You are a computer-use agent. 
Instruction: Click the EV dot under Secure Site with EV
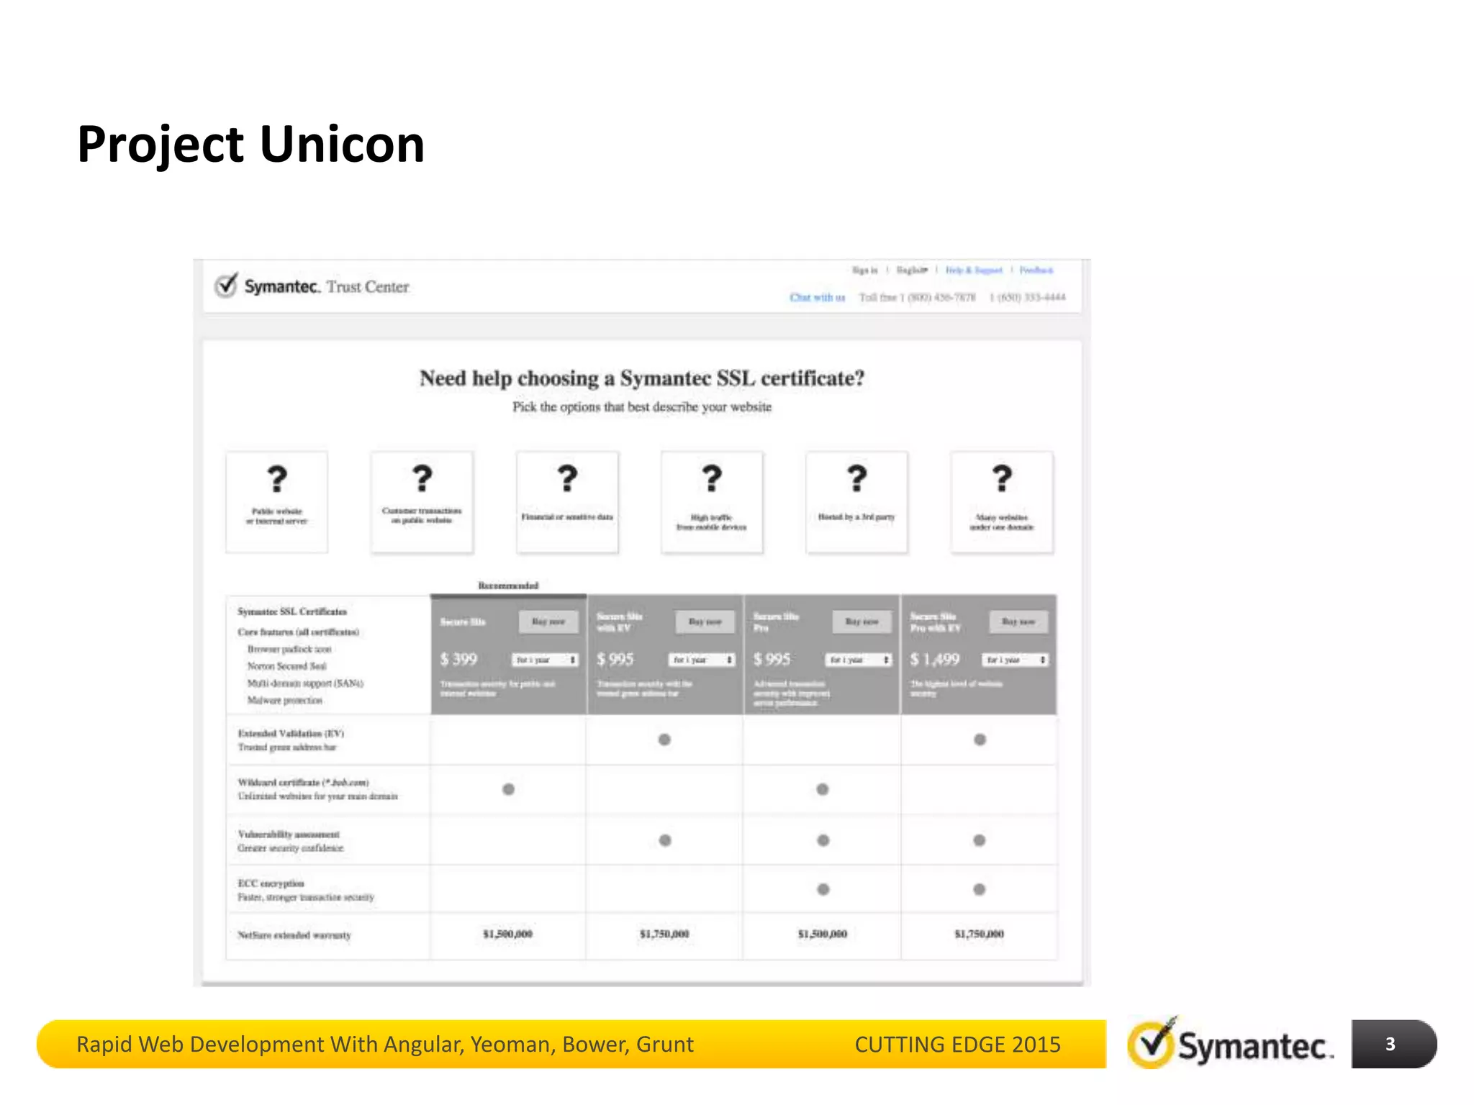coord(664,740)
